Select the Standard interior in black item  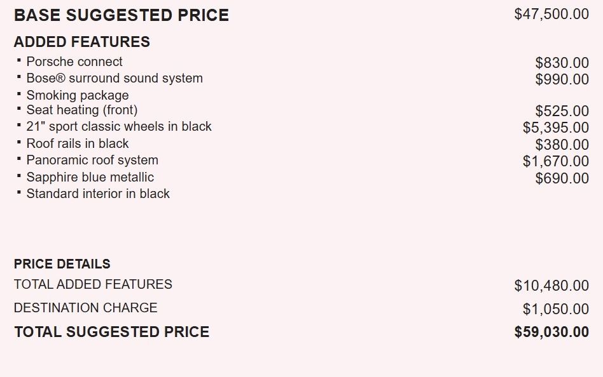coord(98,194)
